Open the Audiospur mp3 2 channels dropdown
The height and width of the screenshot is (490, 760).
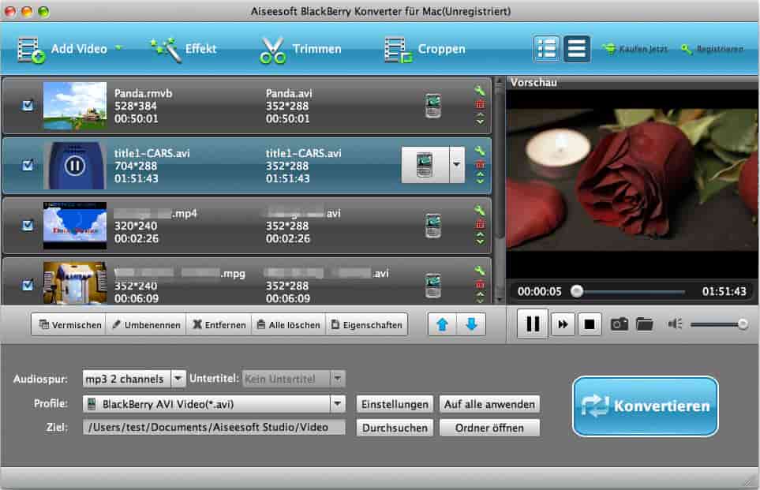(134, 379)
